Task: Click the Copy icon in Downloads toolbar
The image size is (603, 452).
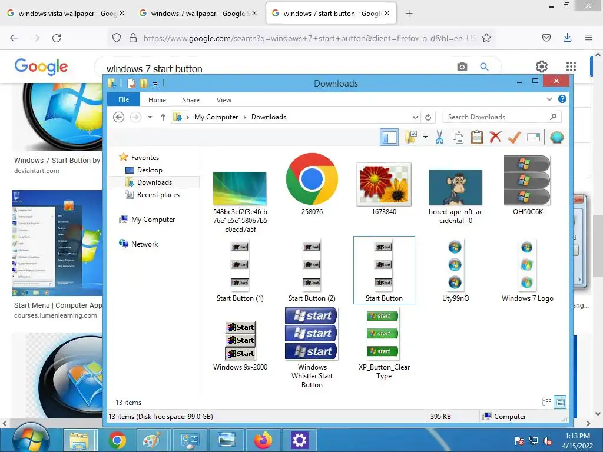Action: click(458, 137)
